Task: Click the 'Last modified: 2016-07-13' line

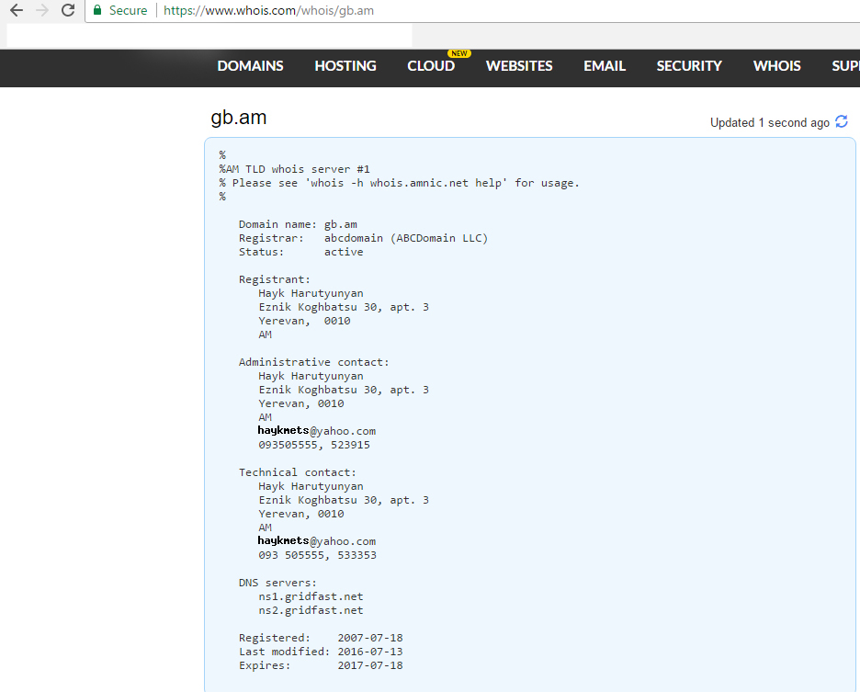Action: (321, 652)
